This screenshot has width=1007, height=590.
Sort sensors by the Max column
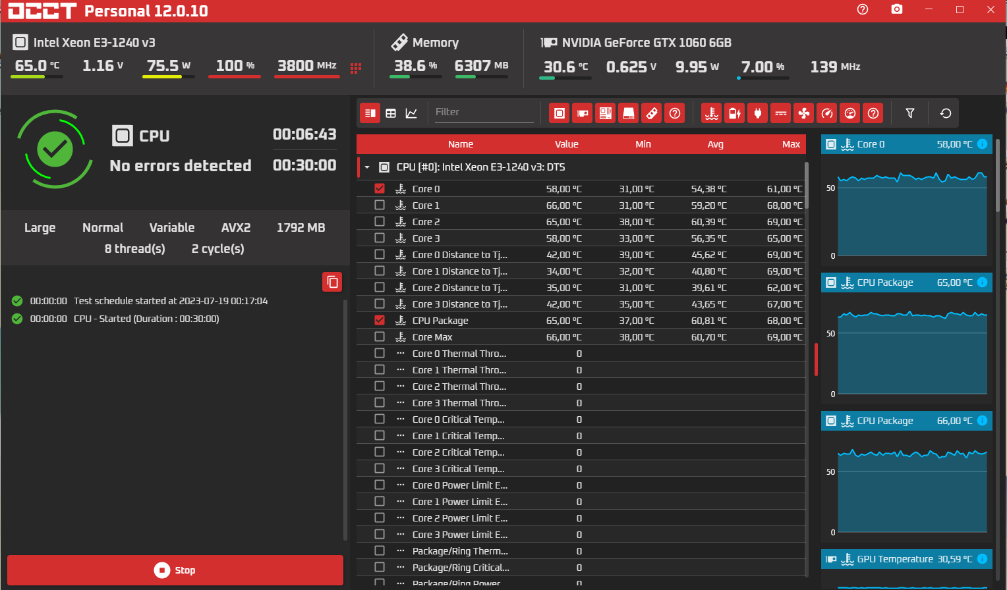click(791, 144)
